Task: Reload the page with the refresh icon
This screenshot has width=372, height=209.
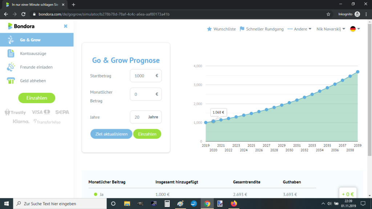Action: click(x=23, y=14)
